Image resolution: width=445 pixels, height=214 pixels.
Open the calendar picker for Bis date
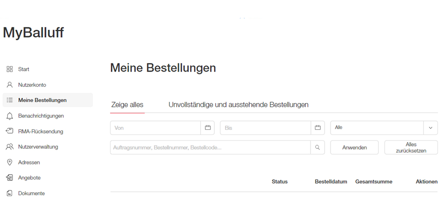pos(318,128)
